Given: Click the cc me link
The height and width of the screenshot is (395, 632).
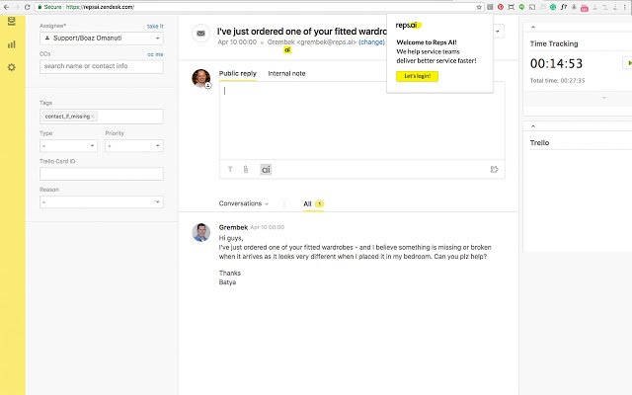Looking at the screenshot, I should click(155, 54).
